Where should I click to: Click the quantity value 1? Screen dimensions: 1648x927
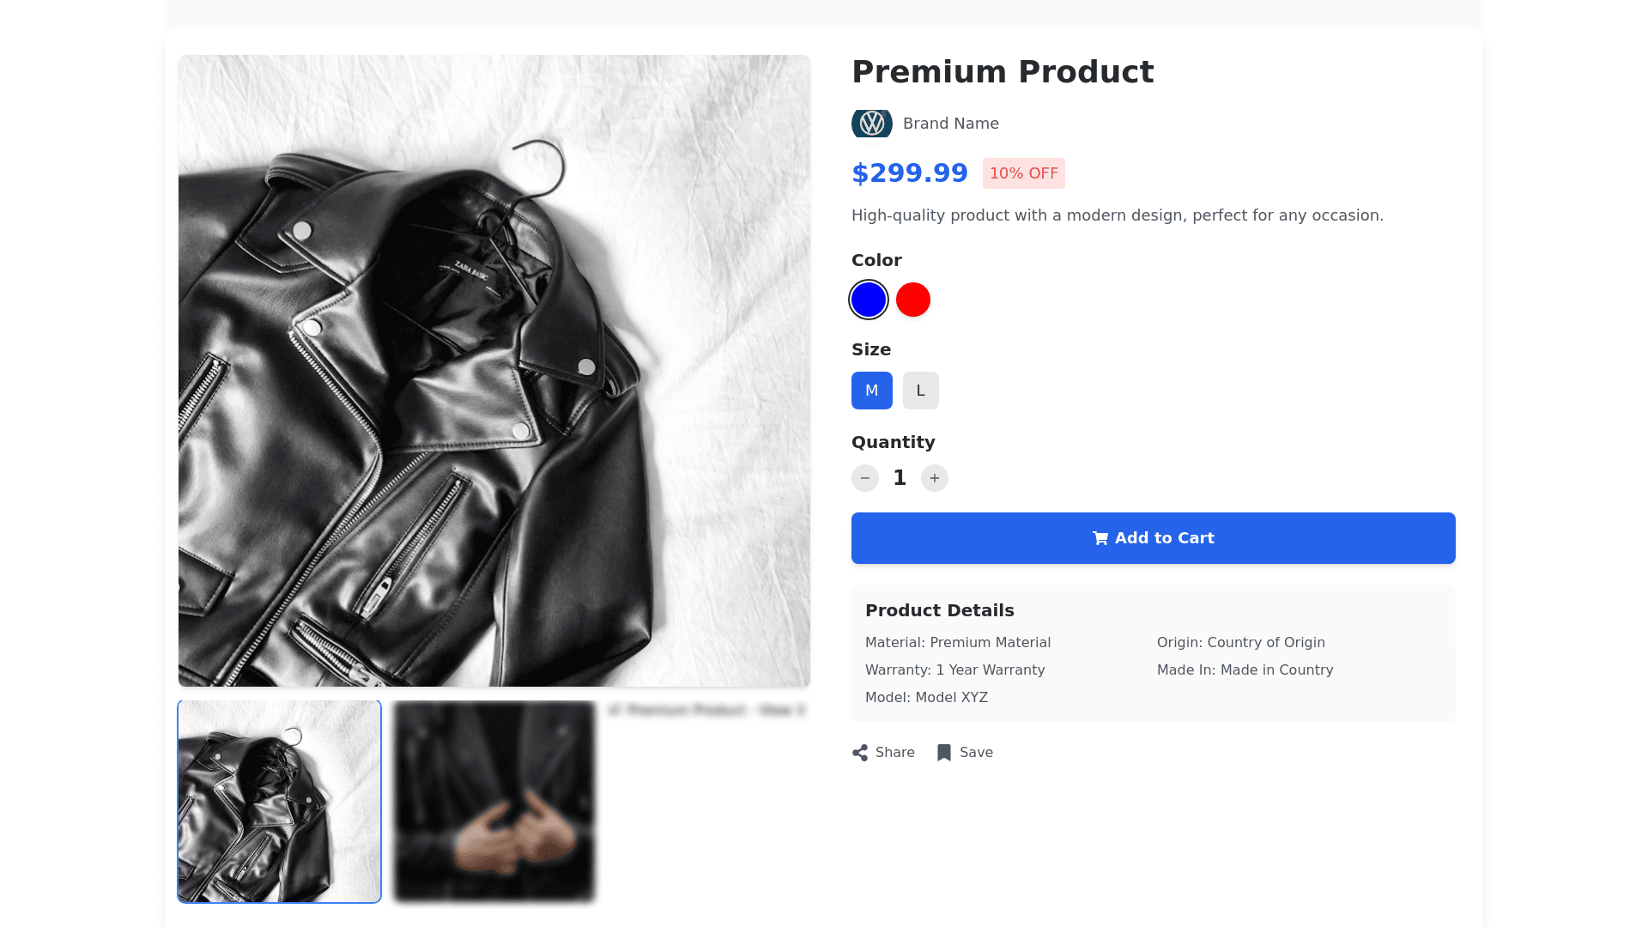click(900, 478)
